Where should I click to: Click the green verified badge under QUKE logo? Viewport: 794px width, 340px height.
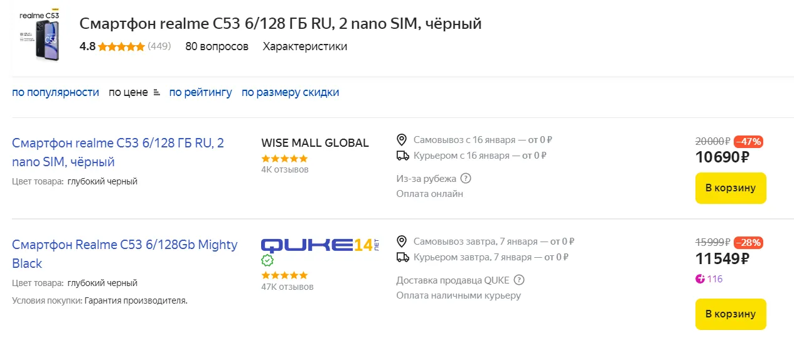click(x=267, y=260)
